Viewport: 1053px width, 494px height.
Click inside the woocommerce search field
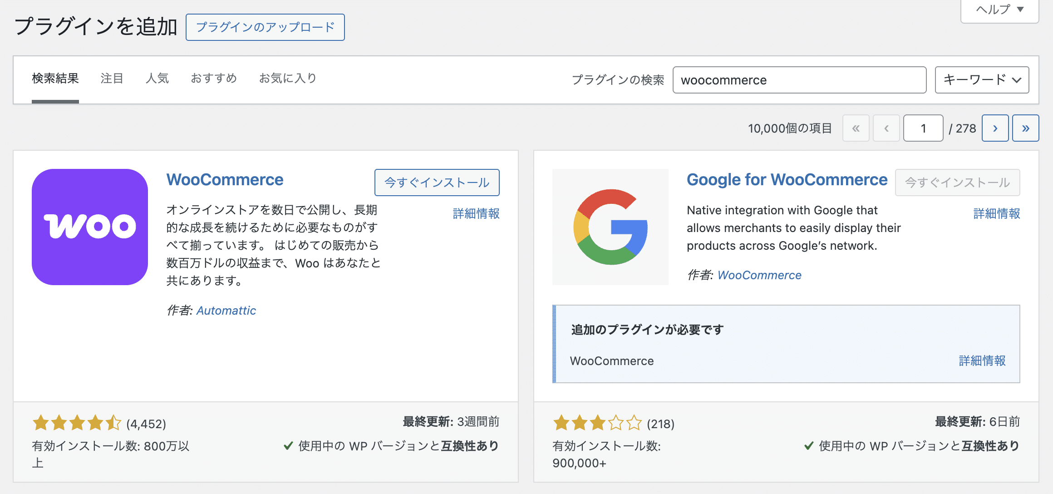click(800, 80)
